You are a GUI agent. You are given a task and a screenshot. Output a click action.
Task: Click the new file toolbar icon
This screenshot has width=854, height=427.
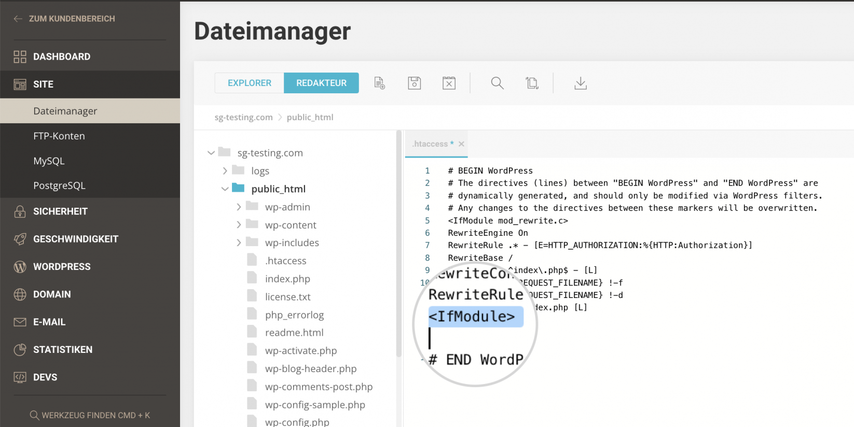(379, 83)
